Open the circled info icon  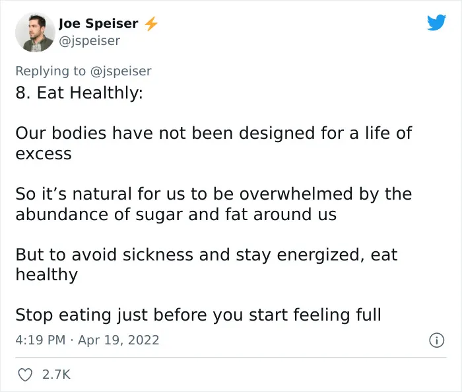(x=436, y=340)
